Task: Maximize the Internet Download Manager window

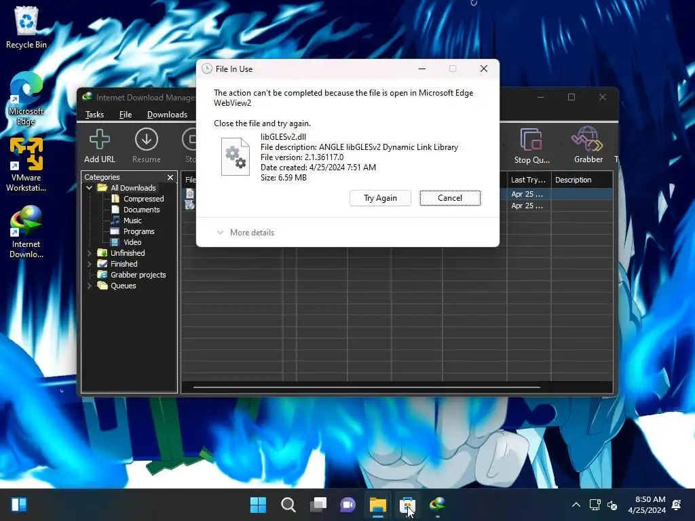Action: click(571, 97)
